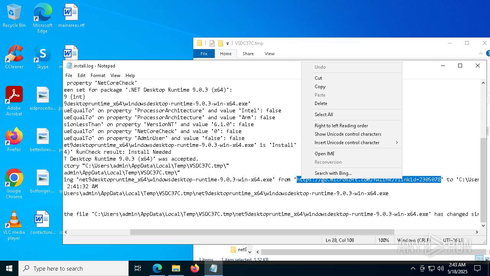Open the Recycle Bin desktop icon
This screenshot has height=276, width=490.
[14, 16]
